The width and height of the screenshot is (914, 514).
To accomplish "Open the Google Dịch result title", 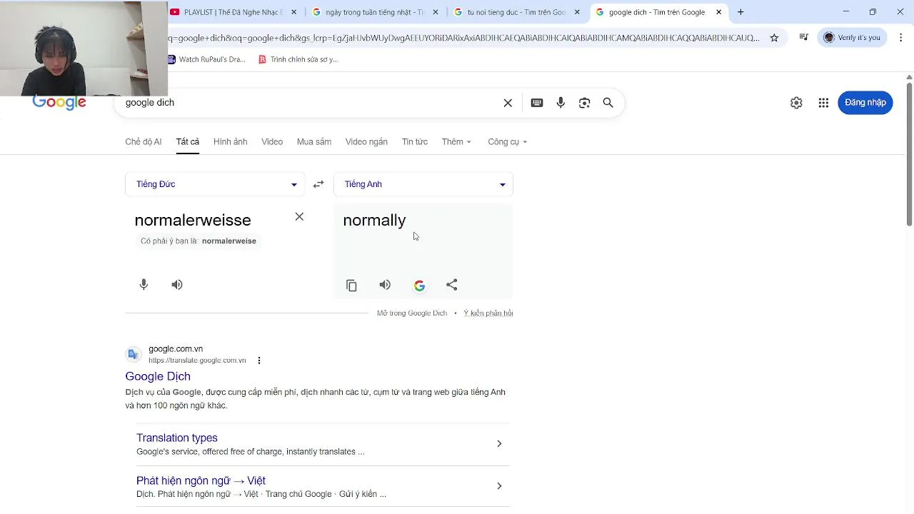I will point(158,376).
